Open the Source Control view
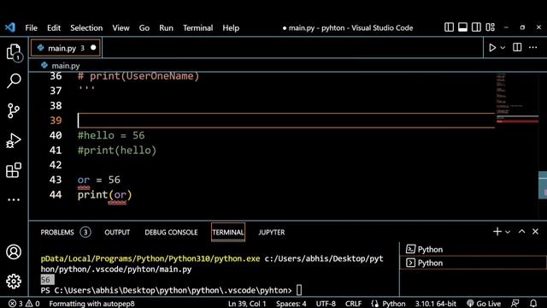547x308 pixels. click(14, 110)
